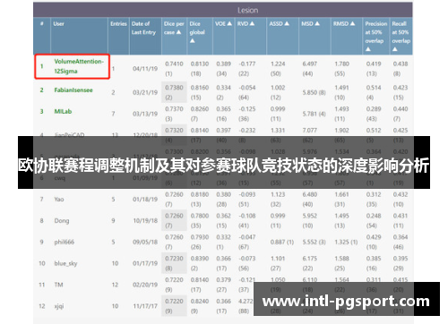
Task: Click VOE value 0.332 for phil666
Action: (223, 237)
